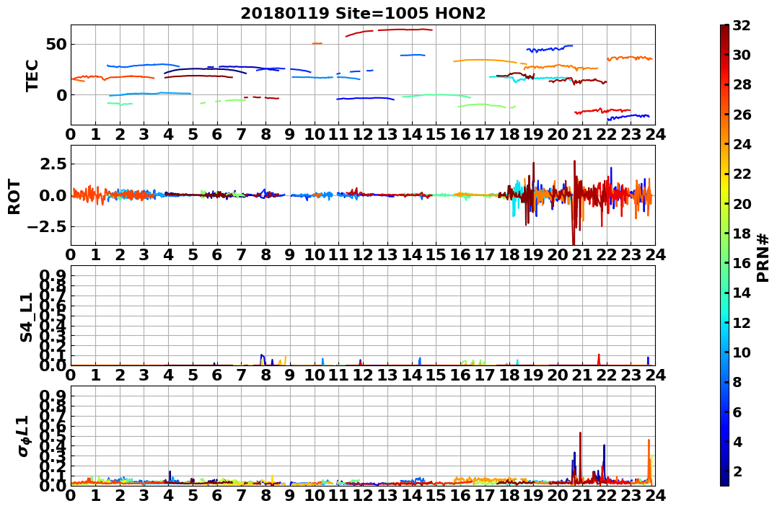The image size is (777, 511).
Task: Click hour 18 tick under the ROT panel
Action: (x=509, y=254)
